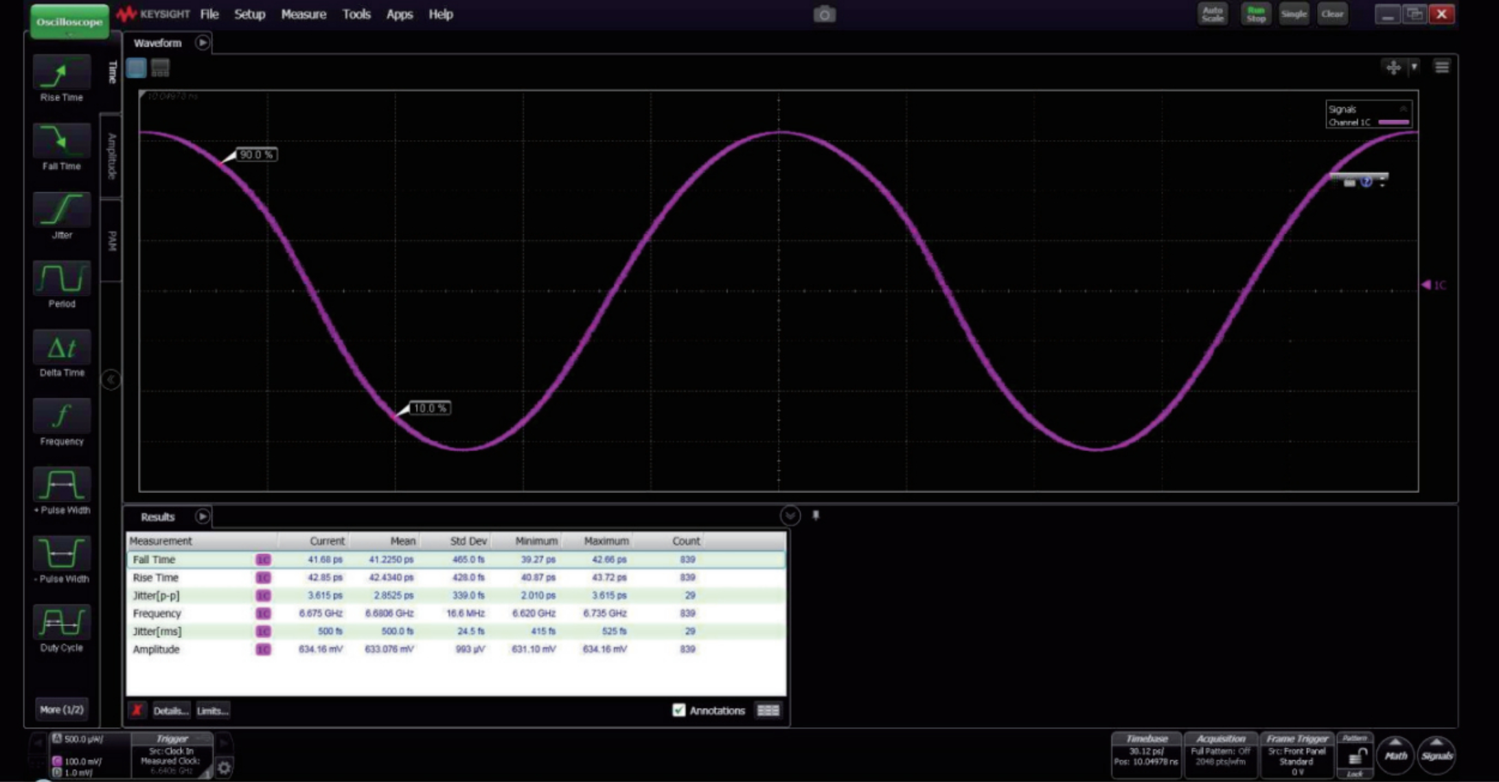The image size is (1499, 782).
Task: Click the Auto Scale button
Action: point(1213,14)
